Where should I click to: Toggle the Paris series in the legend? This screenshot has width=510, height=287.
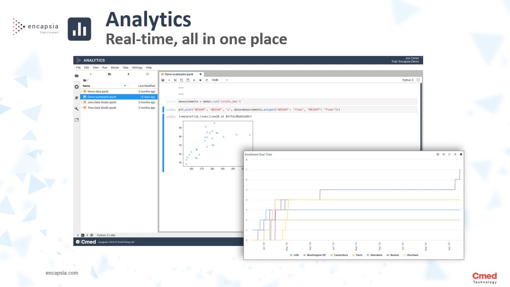pos(357,255)
